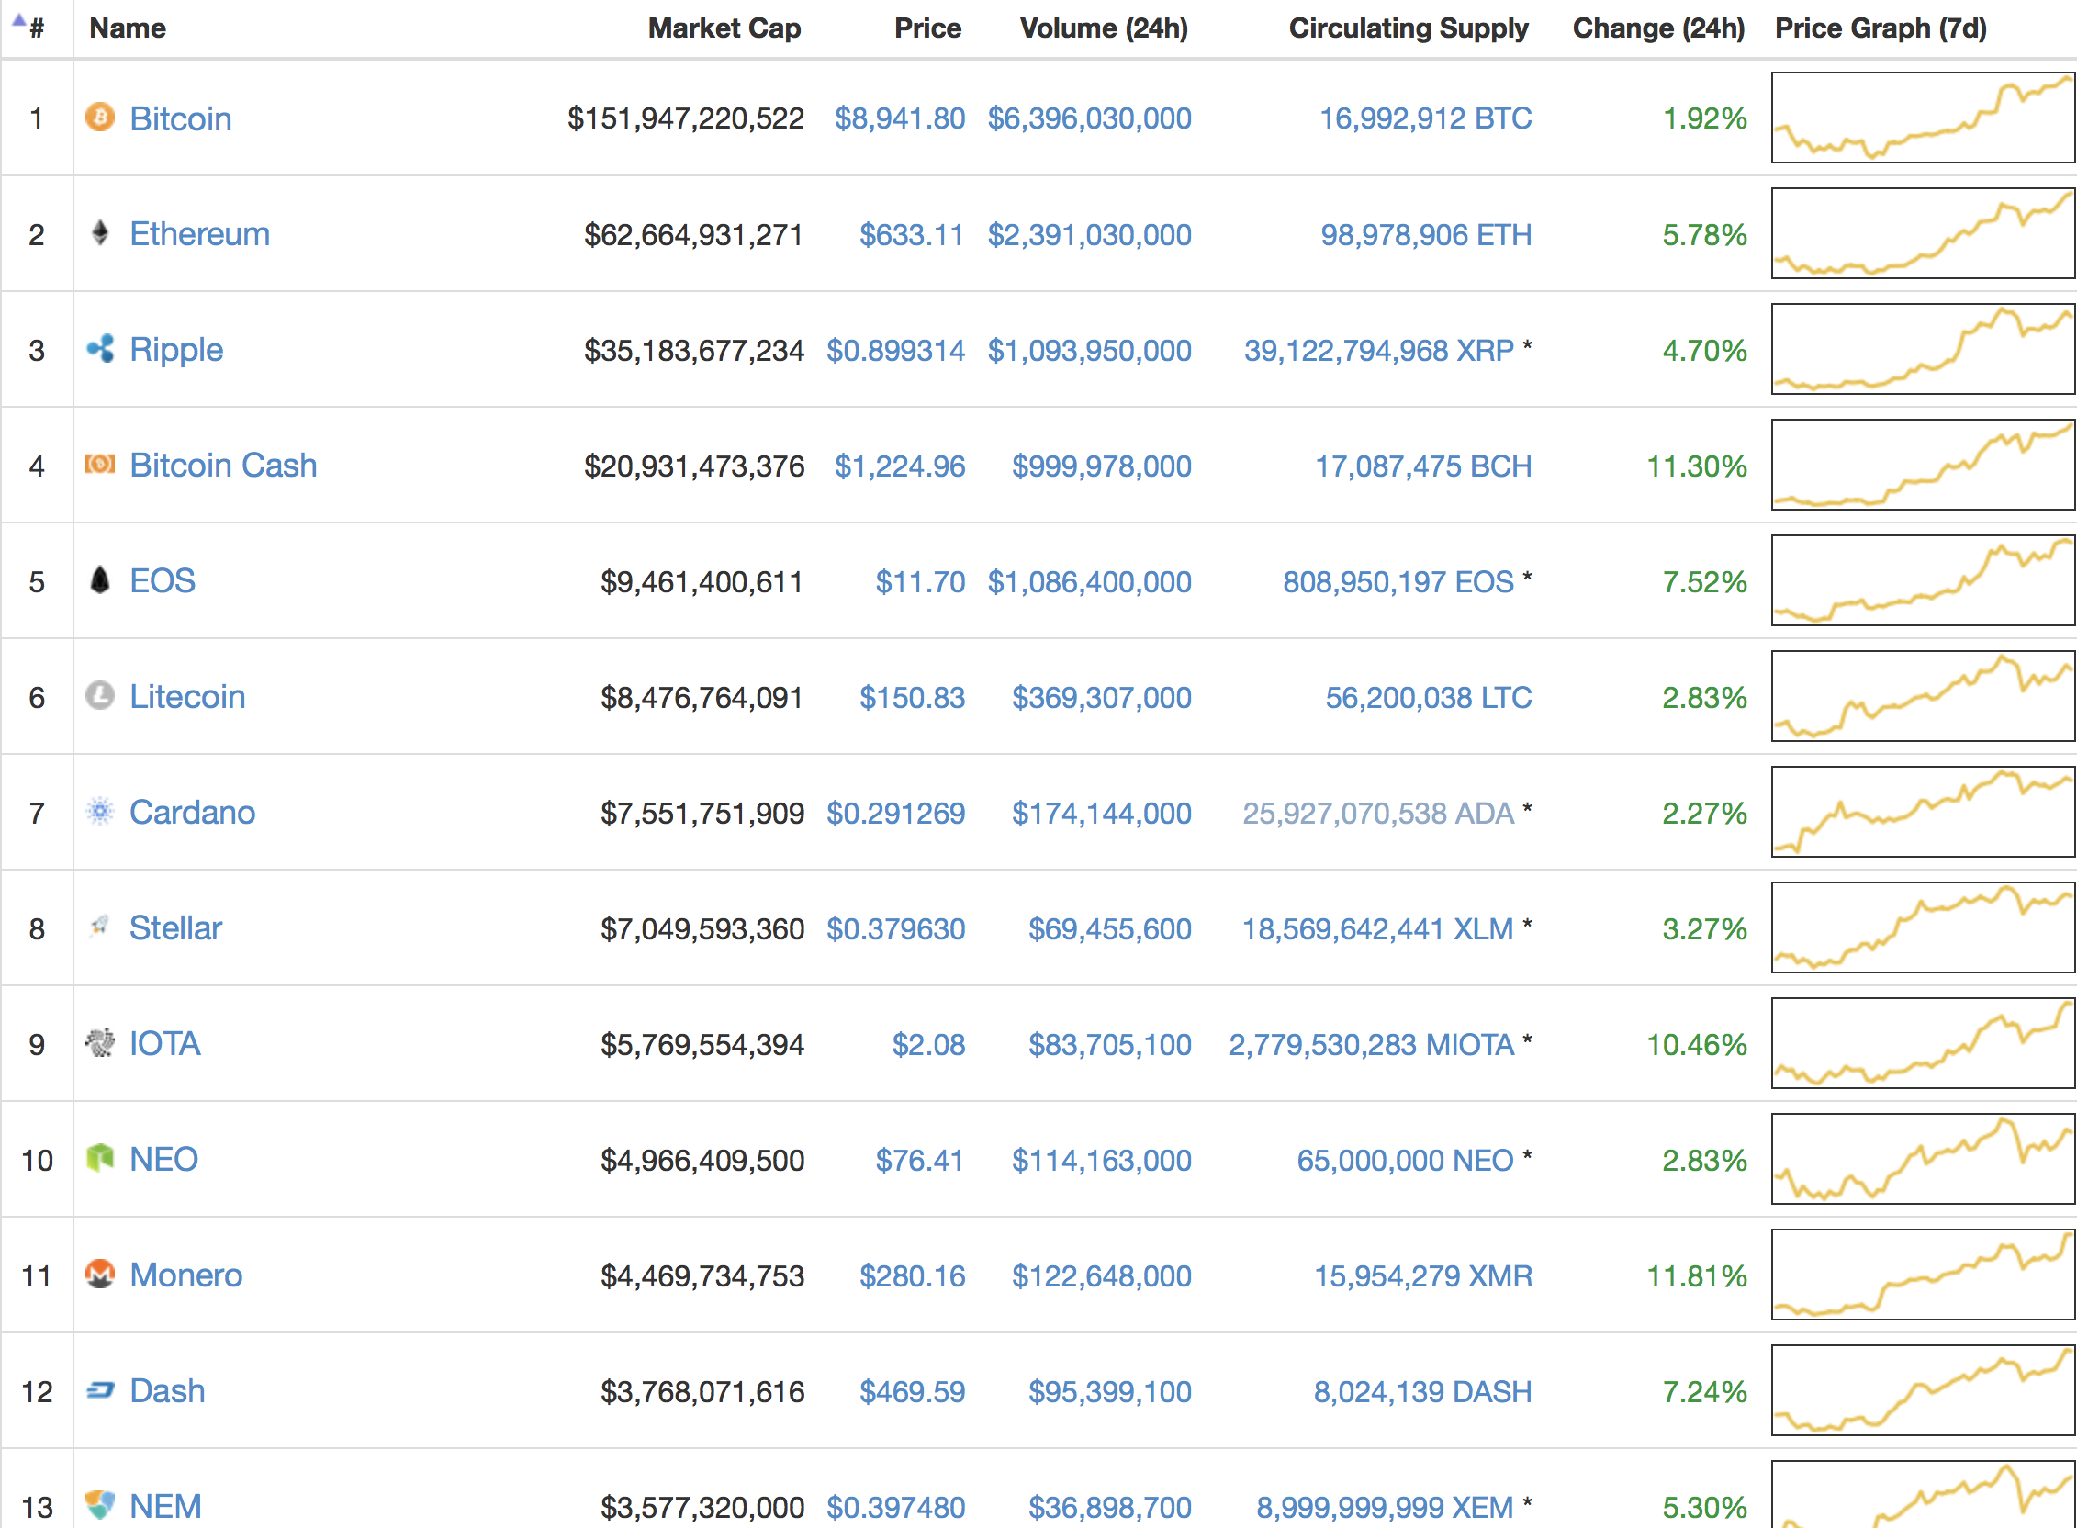The image size is (2077, 1528).
Task: Sort by Change (24h) column header
Action: click(x=1659, y=28)
